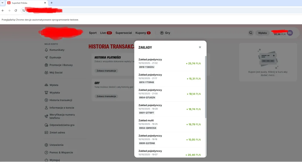Click the Ustawienia gear icon
The height and width of the screenshot is (162, 302).
coord(47,145)
